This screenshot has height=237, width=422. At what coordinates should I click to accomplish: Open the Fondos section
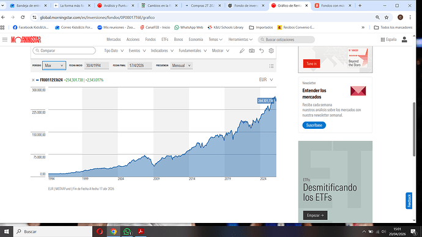pyautogui.click(x=150, y=40)
